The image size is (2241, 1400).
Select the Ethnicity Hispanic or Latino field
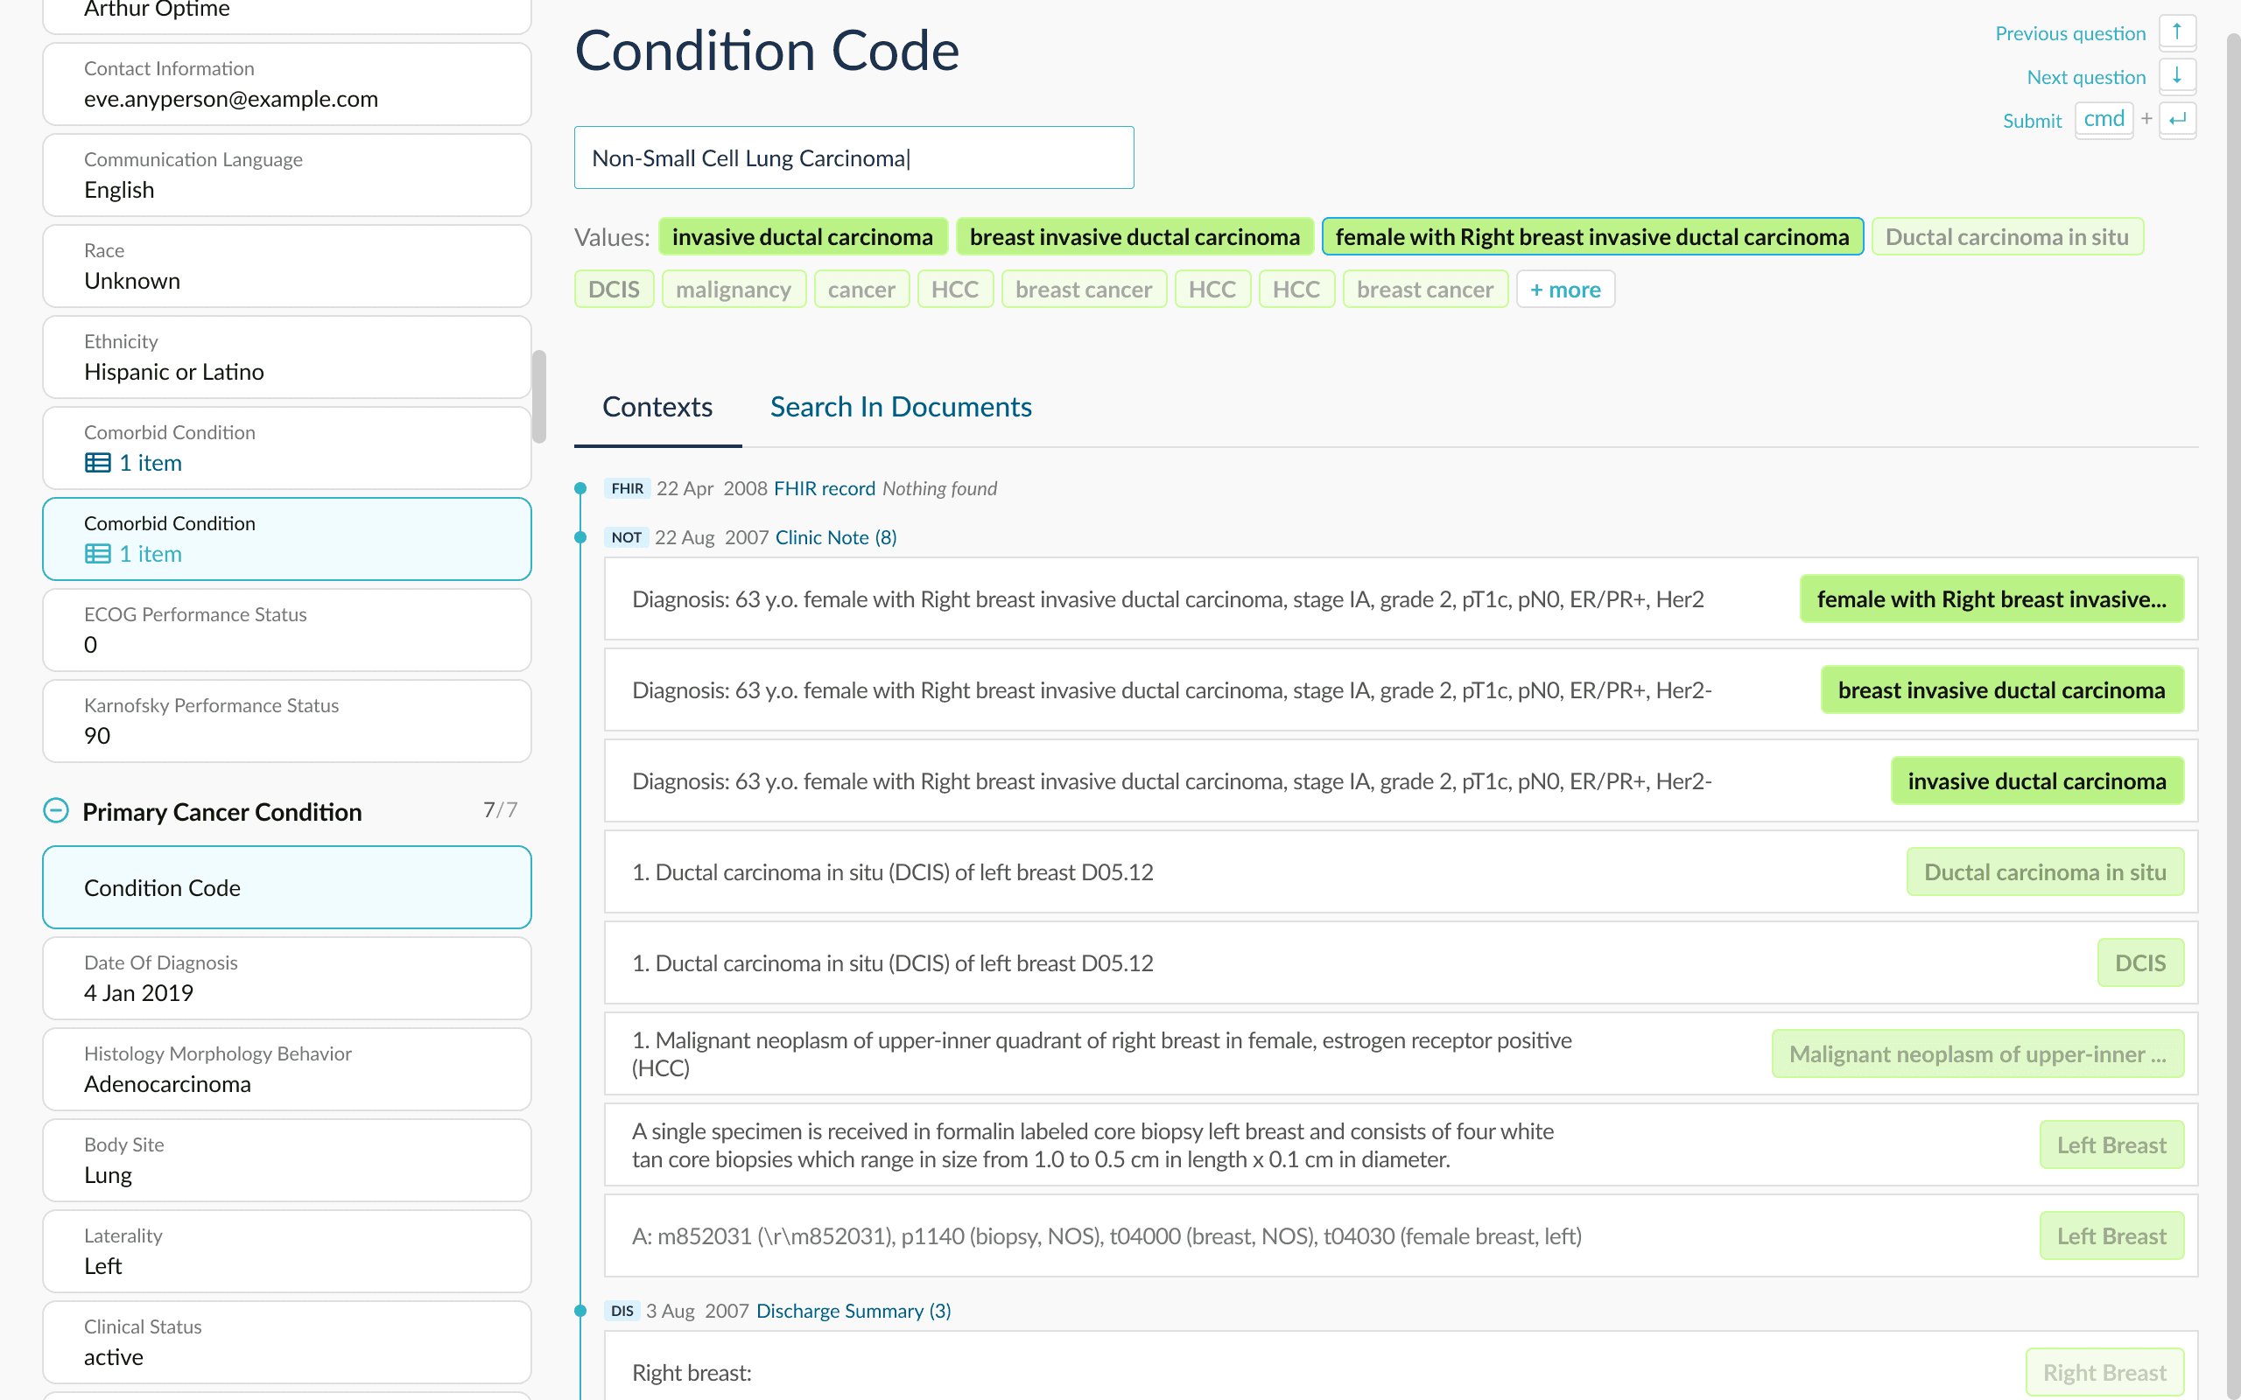[x=287, y=356]
